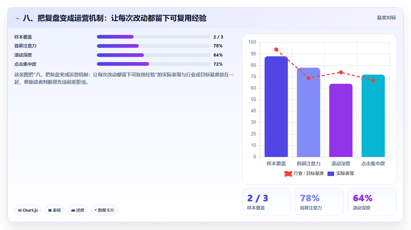Click the small icon before the title
Screen dimensions: 411x230
coord(17,18)
